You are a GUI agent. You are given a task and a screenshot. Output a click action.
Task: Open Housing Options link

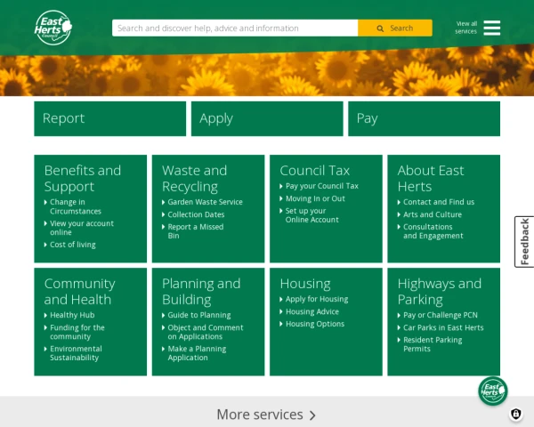coord(315,324)
